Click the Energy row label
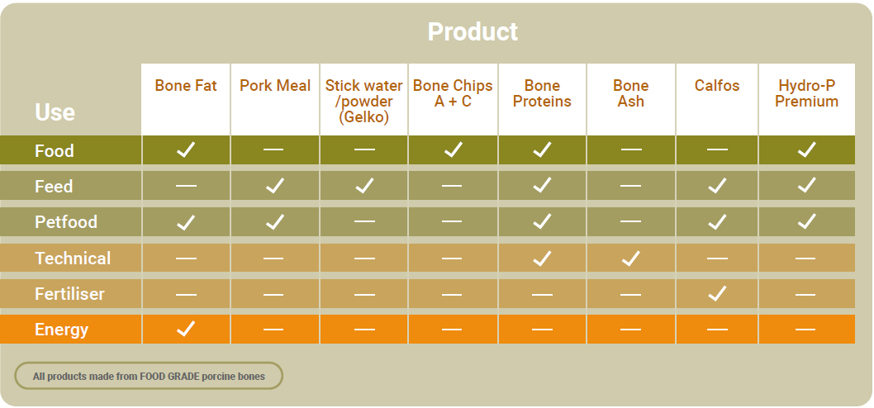Viewport: 874px width, 408px height. [61, 330]
